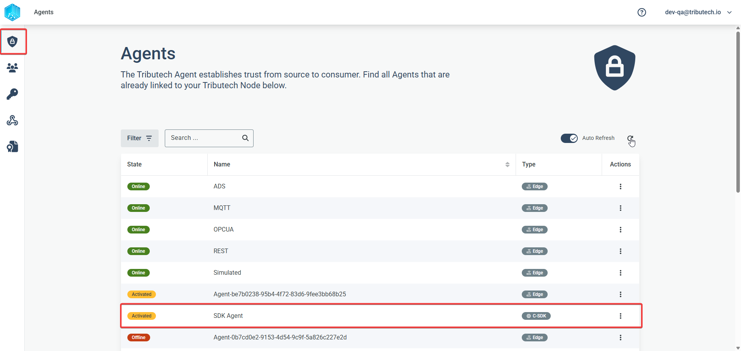This screenshot has width=741, height=351.
Task: Open actions menu for ADS agent
Action: click(x=621, y=186)
